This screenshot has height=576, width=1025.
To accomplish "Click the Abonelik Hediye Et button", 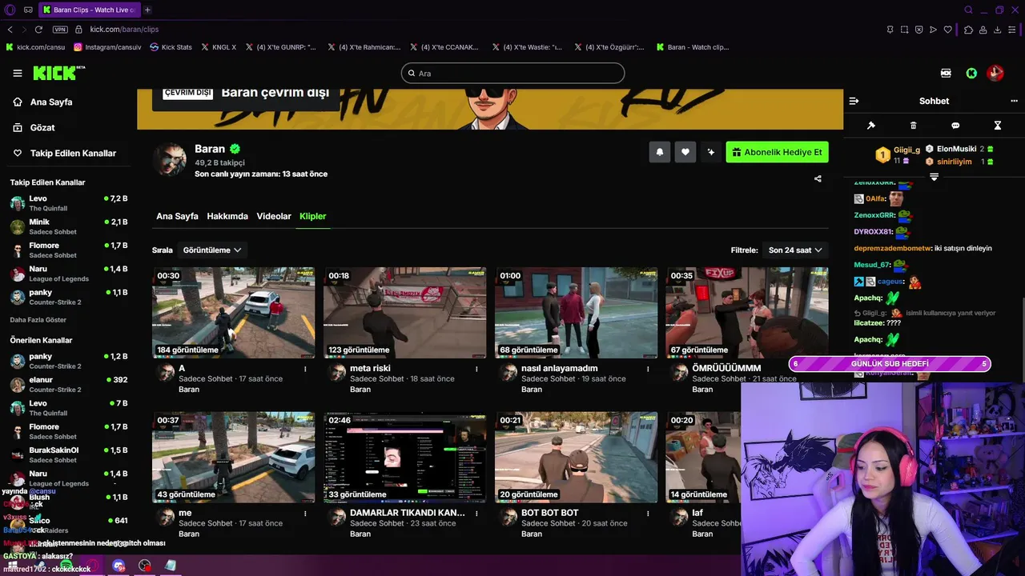I will [x=777, y=152].
